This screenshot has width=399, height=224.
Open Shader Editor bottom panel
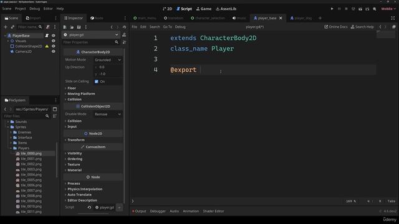[213, 212]
